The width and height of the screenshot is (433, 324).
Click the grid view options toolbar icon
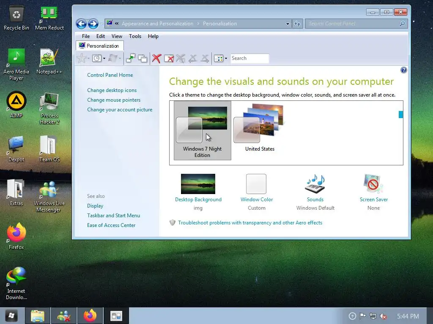[x=219, y=58]
